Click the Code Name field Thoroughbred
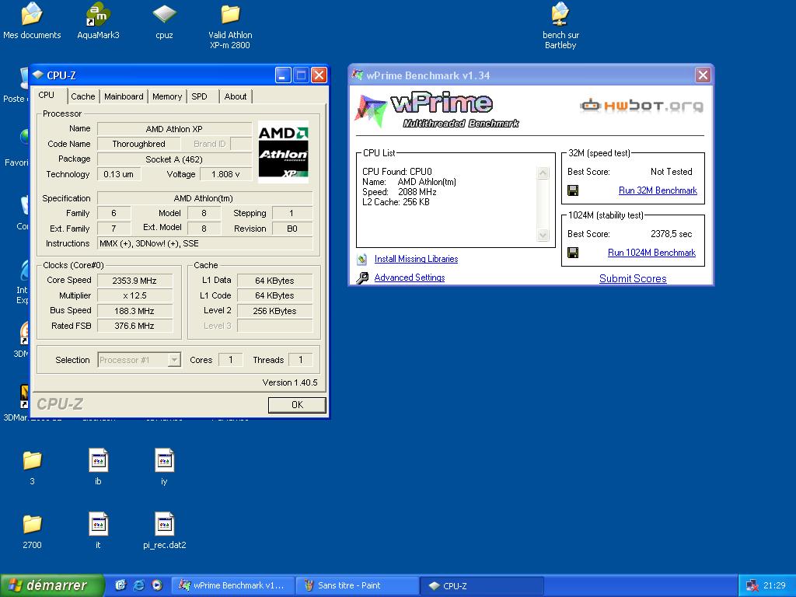Screen dimensions: 796x597 (138, 144)
